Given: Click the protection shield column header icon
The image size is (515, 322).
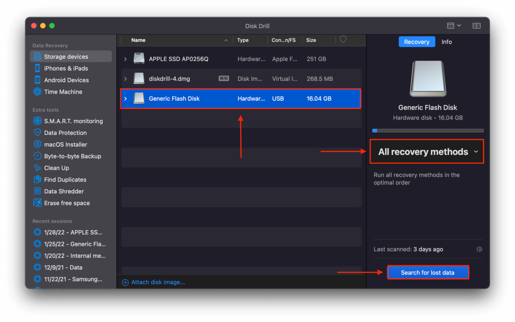Looking at the screenshot, I should [x=343, y=40].
